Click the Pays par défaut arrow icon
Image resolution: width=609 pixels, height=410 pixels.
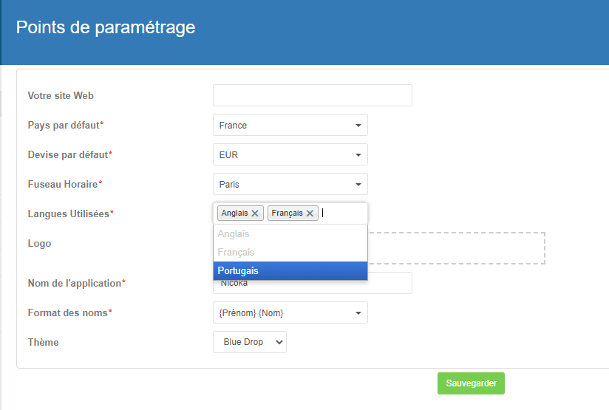click(358, 126)
